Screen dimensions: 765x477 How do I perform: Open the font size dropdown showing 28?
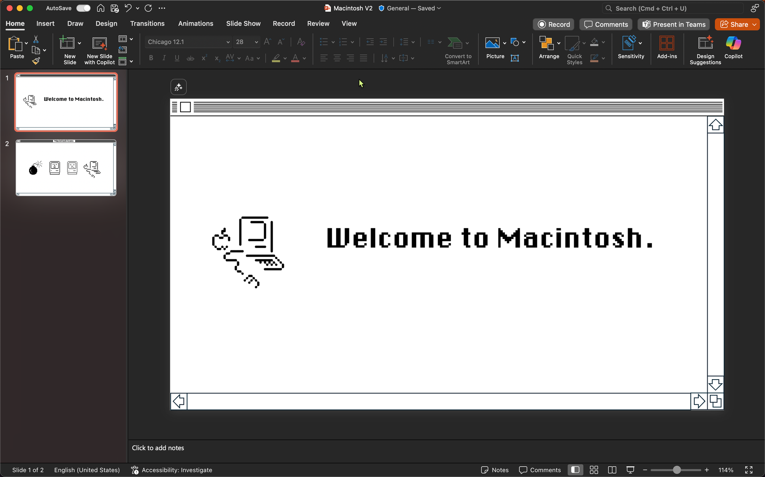coord(256,42)
